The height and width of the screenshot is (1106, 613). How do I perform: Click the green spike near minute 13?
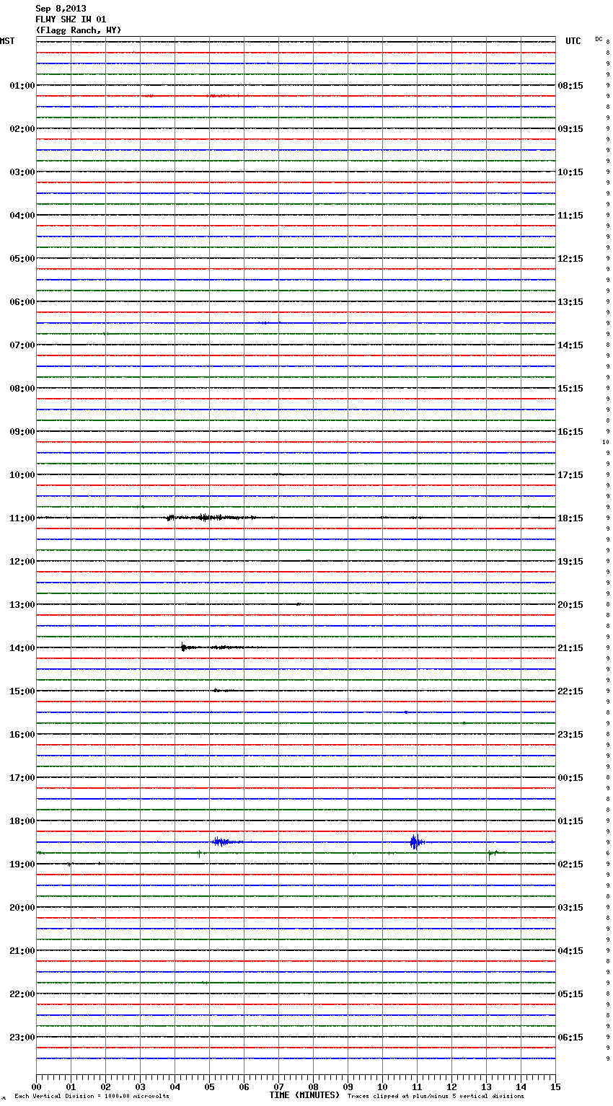[490, 854]
